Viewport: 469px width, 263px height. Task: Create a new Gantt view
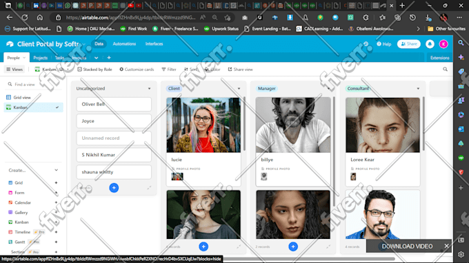(x=33, y=242)
